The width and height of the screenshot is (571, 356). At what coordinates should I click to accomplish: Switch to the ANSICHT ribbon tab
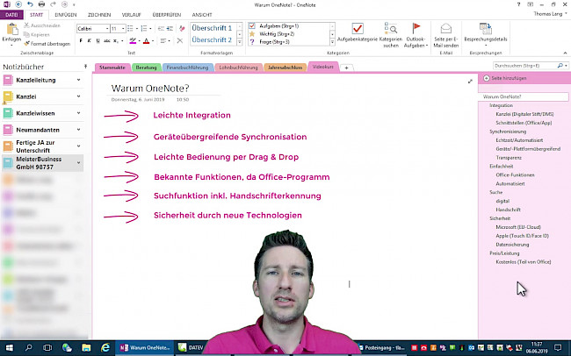pos(202,15)
